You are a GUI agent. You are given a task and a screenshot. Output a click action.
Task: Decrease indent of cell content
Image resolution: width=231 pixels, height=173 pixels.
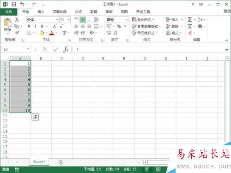click(76, 33)
